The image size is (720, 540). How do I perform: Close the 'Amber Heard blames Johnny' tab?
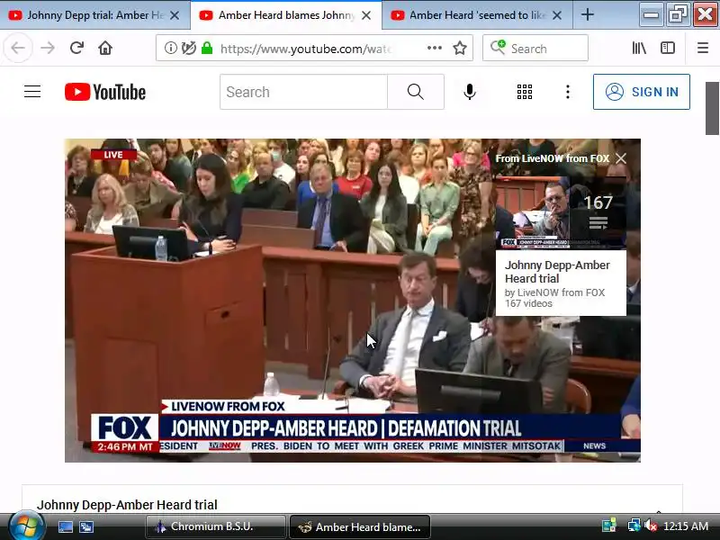tap(366, 15)
